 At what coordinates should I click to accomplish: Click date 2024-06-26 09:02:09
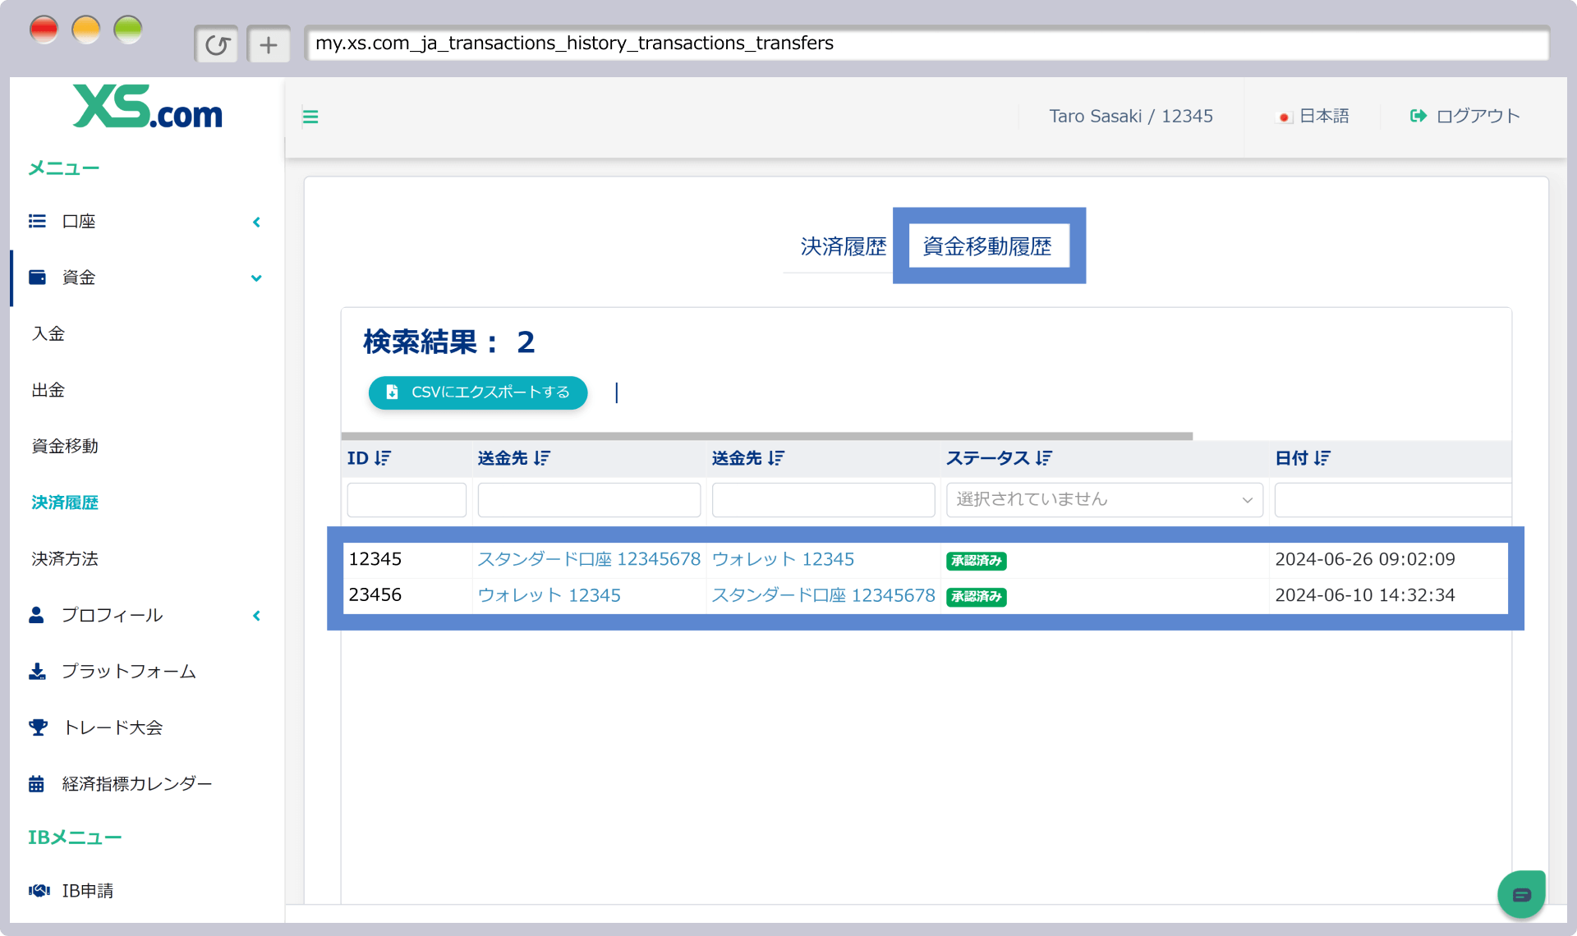click(1365, 559)
